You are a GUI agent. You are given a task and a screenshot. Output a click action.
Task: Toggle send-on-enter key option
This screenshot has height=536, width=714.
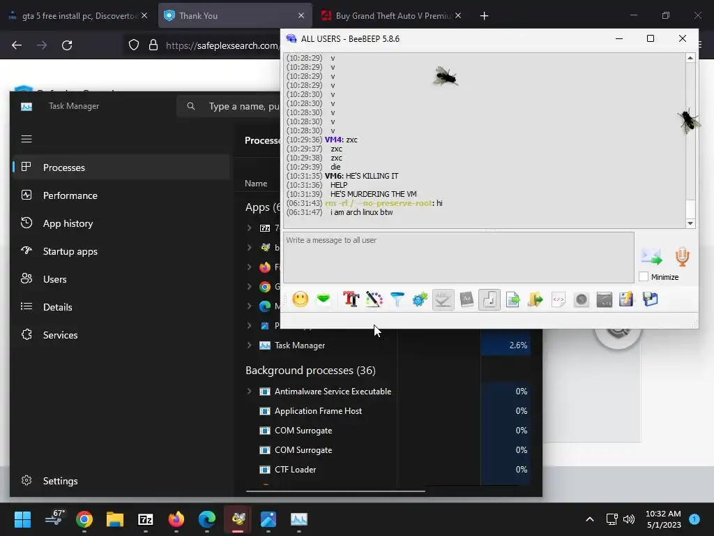point(489,299)
